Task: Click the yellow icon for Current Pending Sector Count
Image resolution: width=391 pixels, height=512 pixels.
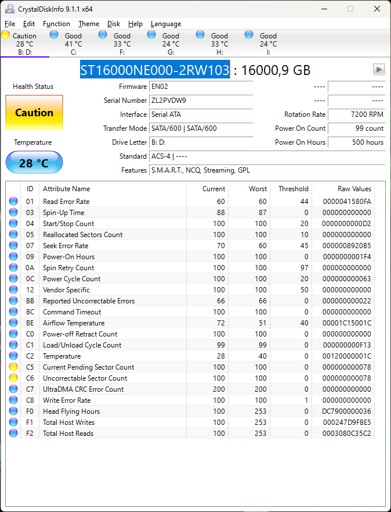Action: click(x=13, y=367)
